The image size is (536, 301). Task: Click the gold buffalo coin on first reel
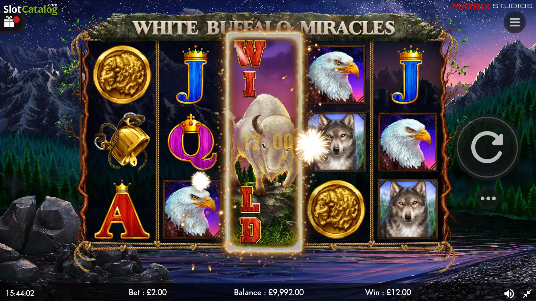(x=122, y=74)
